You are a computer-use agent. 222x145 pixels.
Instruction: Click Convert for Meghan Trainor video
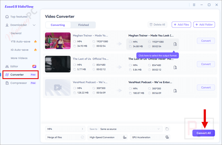coord(206,41)
